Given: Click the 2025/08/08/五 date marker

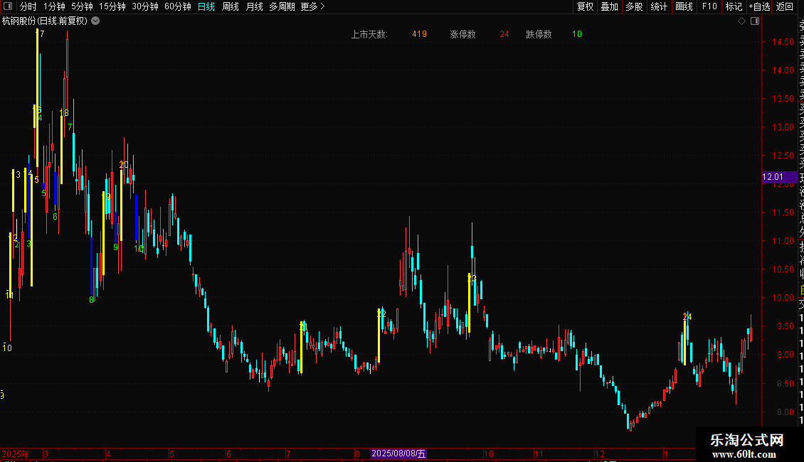Looking at the screenshot, I should pos(398,453).
